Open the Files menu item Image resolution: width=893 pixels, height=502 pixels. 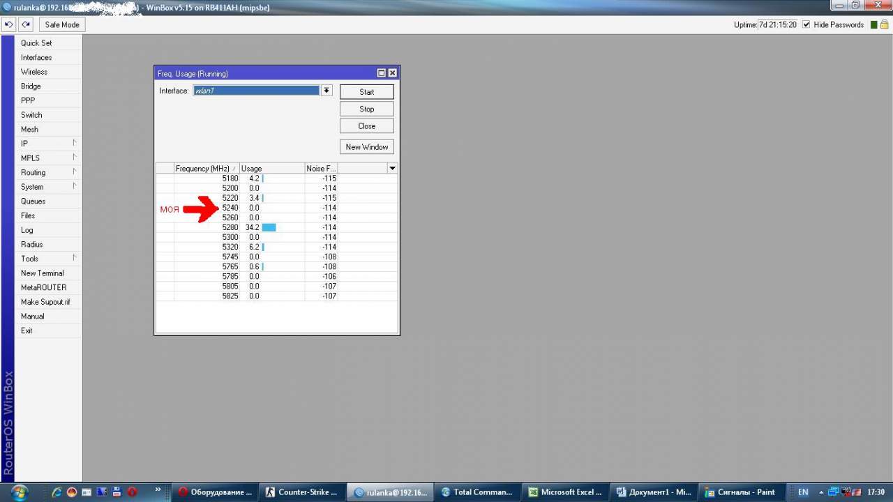tap(48, 215)
